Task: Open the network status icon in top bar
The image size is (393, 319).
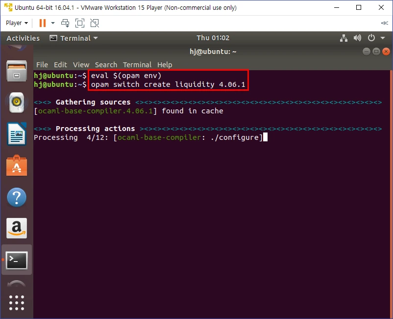Action: (344, 38)
